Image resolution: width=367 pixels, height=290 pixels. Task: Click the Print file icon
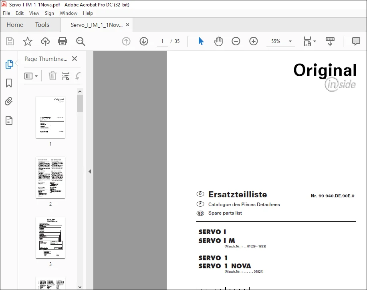pyautogui.click(x=62, y=41)
